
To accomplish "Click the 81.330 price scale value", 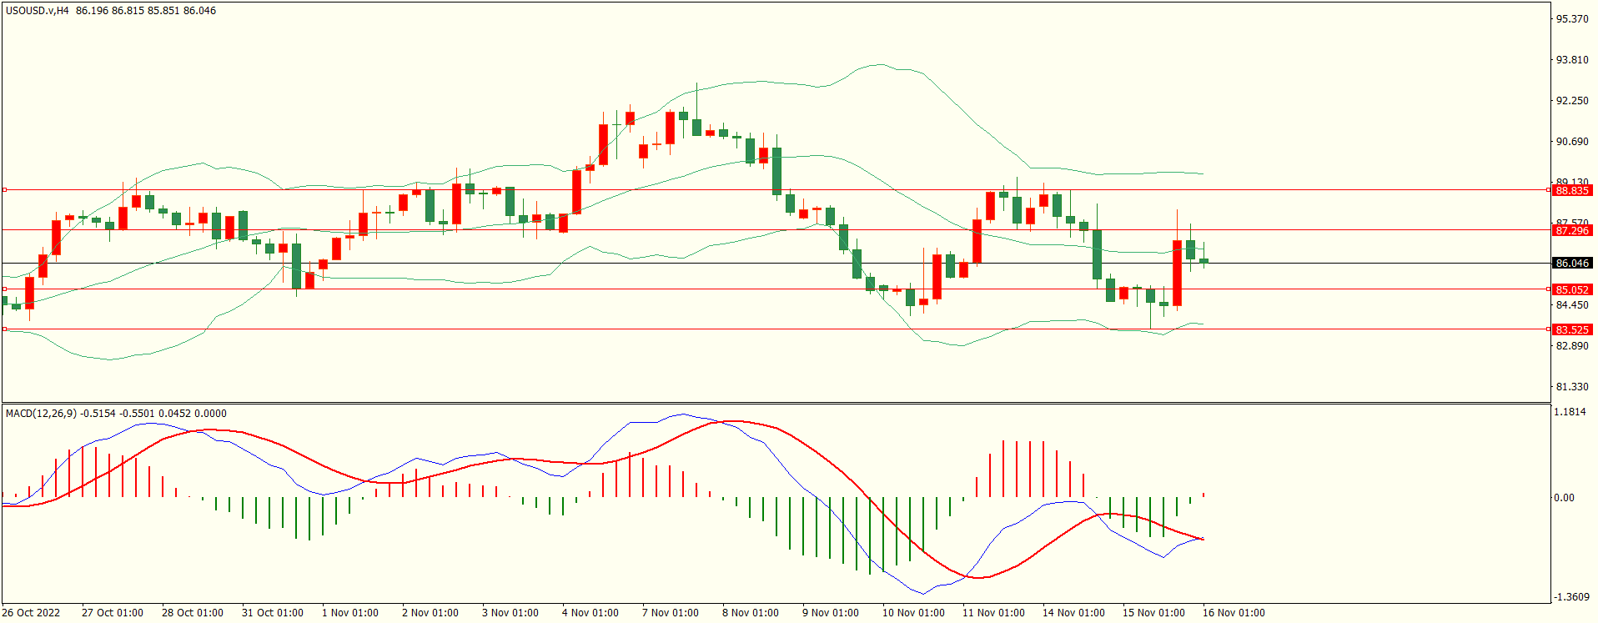I will tap(1572, 387).
